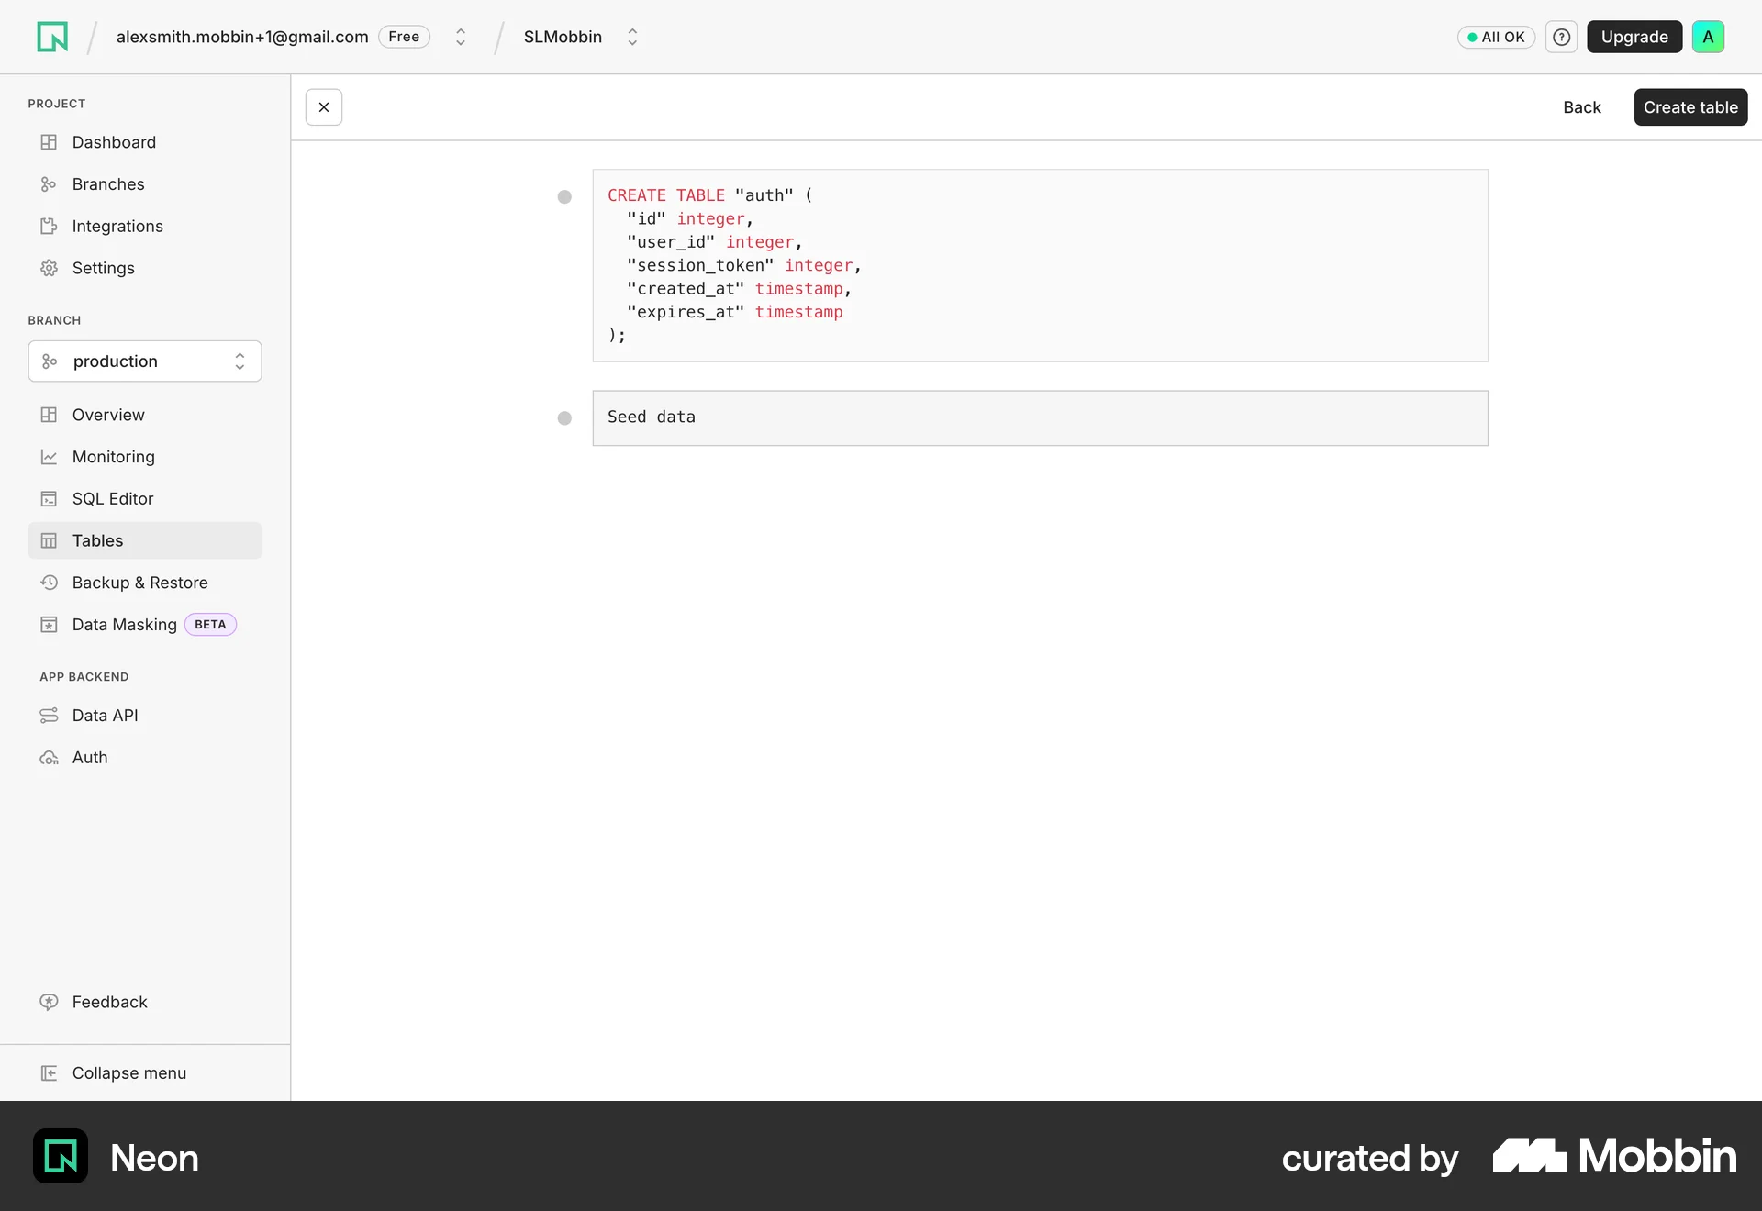This screenshot has width=1762, height=1211.
Task: Click the Data API icon
Action: (x=49, y=716)
